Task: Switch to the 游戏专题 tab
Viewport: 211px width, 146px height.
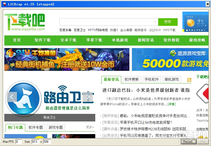Action: (x=56, y=128)
